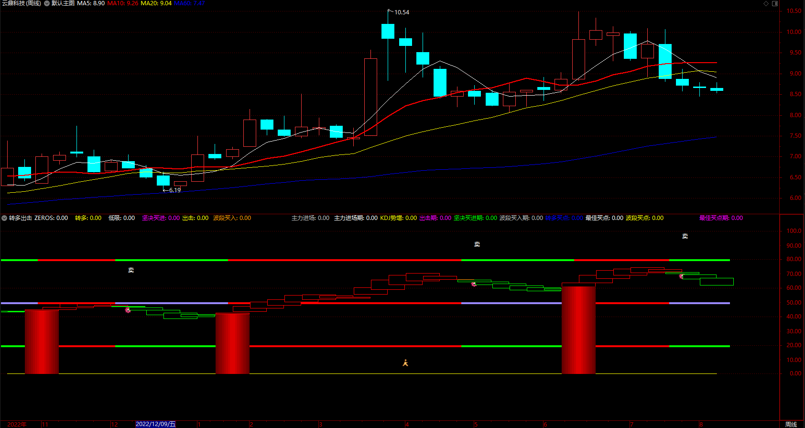This screenshot has width=805, height=428.
Task: Click the orange running-man signal icon
Action: pos(405,363)
